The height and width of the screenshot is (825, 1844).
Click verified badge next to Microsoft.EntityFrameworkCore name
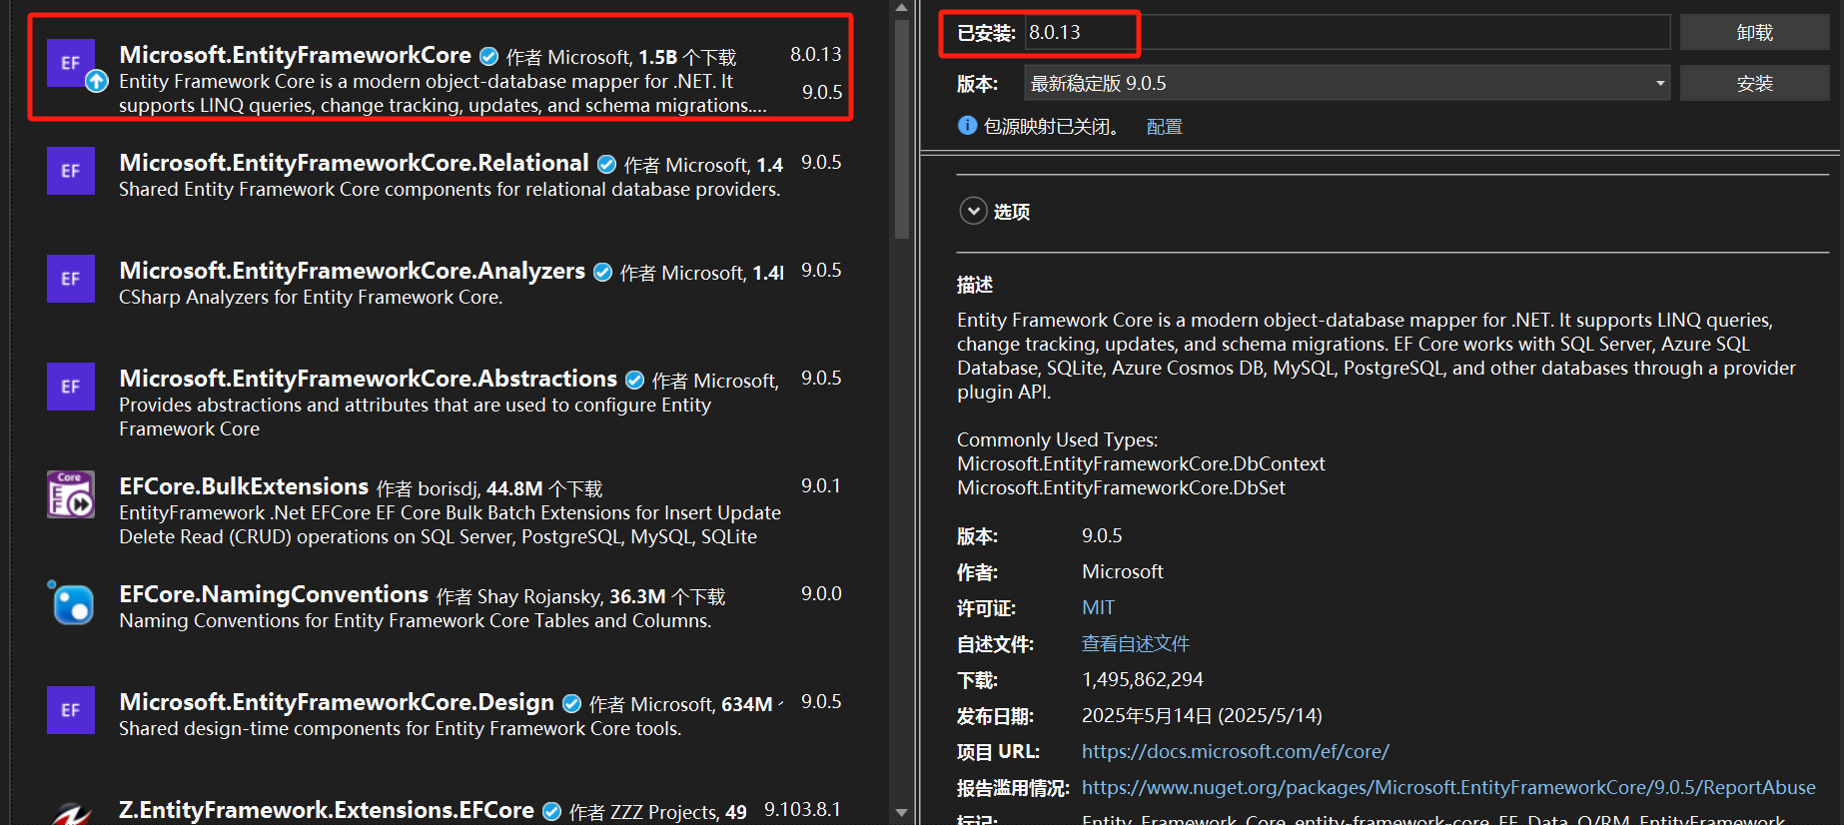click(x=488, y=56)
